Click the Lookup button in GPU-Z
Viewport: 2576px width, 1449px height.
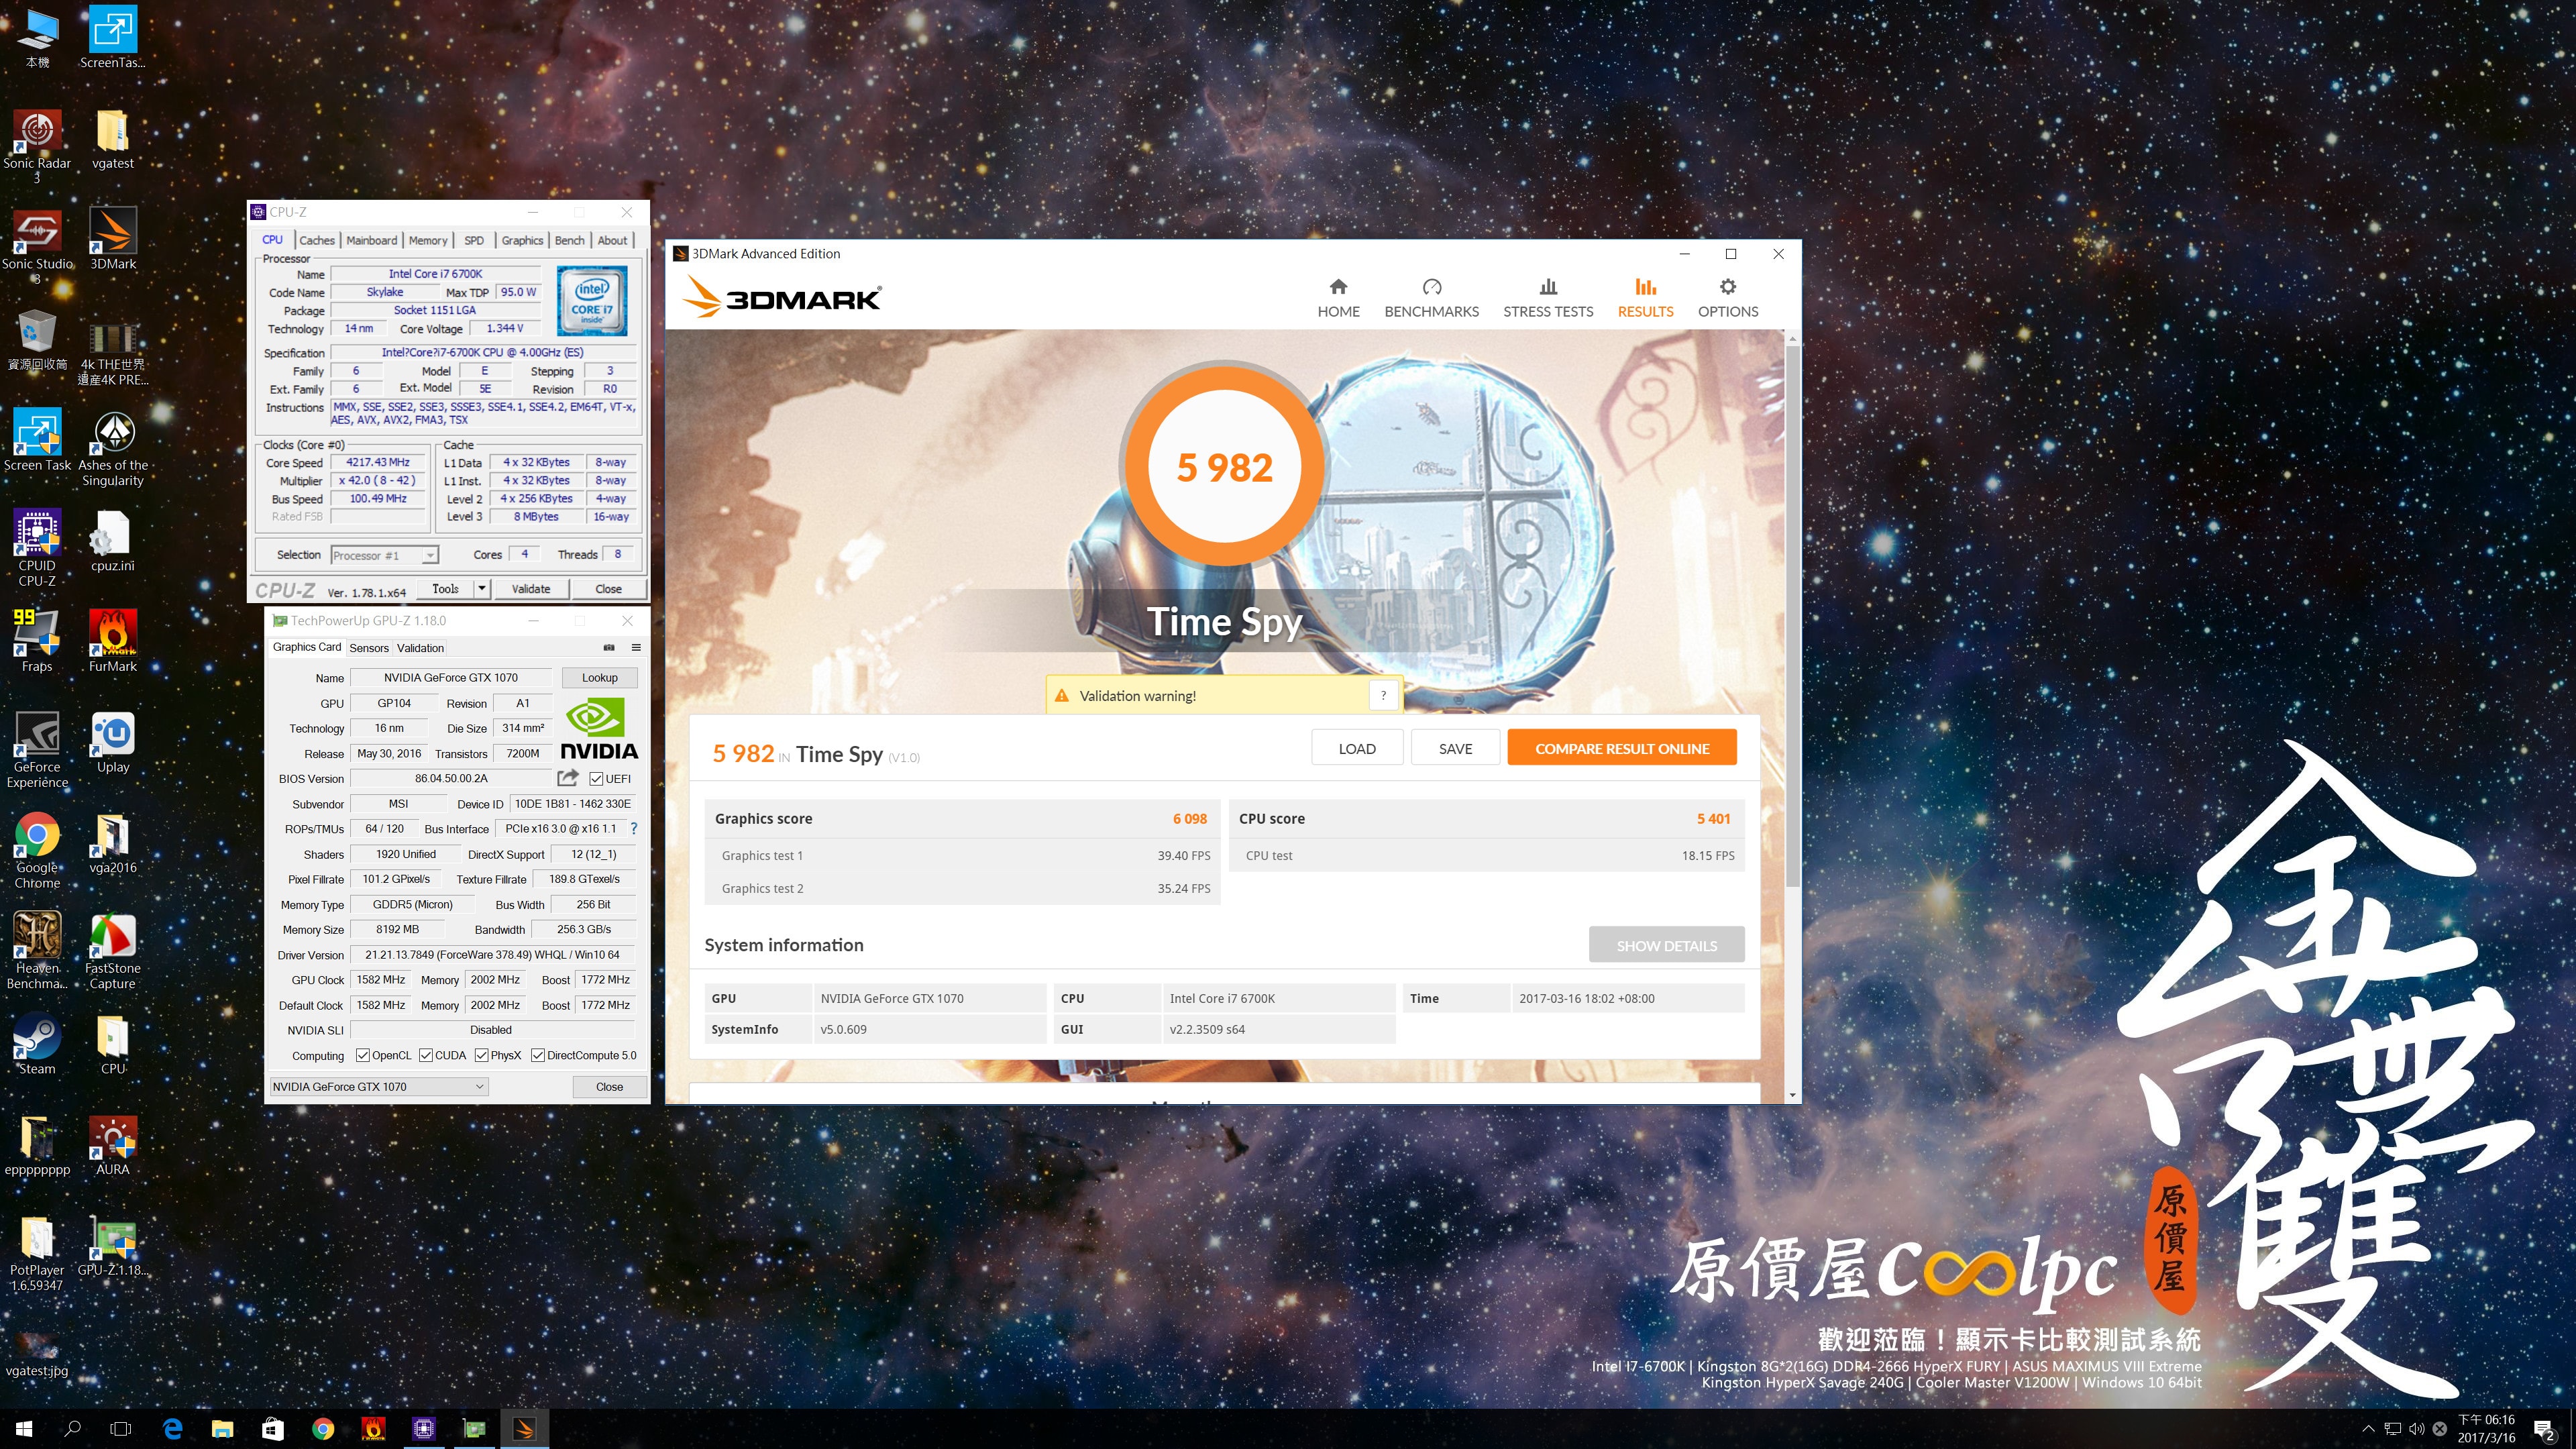pyautogui.click(x=599, y=677)
